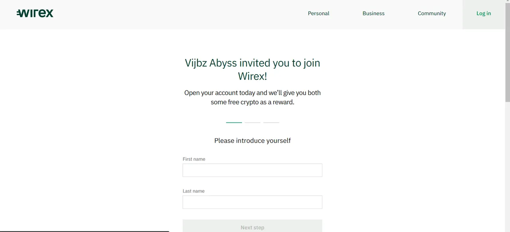Click the Last name label

pos(194,191)
